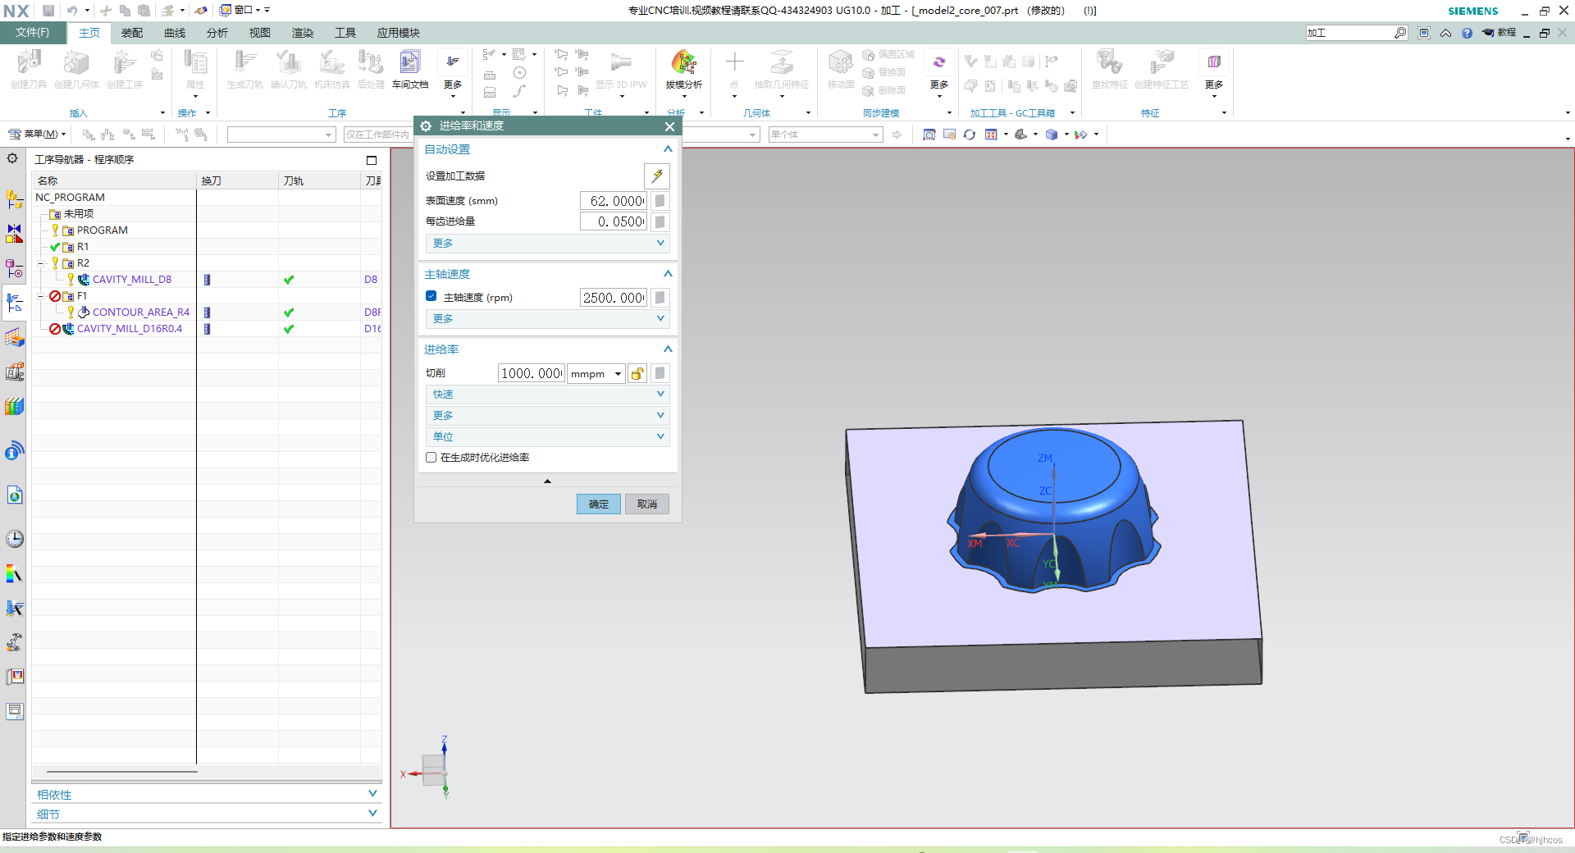Uncheck the 主轴速度 (rpm) checkbox
1575x853 pixels.
pyautogui.click(x=431, y=297)
